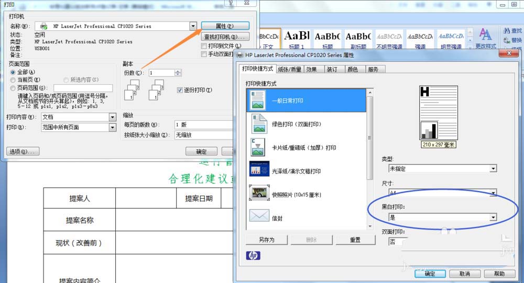
Task: Click the 提案名称 table cell
Action: coord(80,220)
